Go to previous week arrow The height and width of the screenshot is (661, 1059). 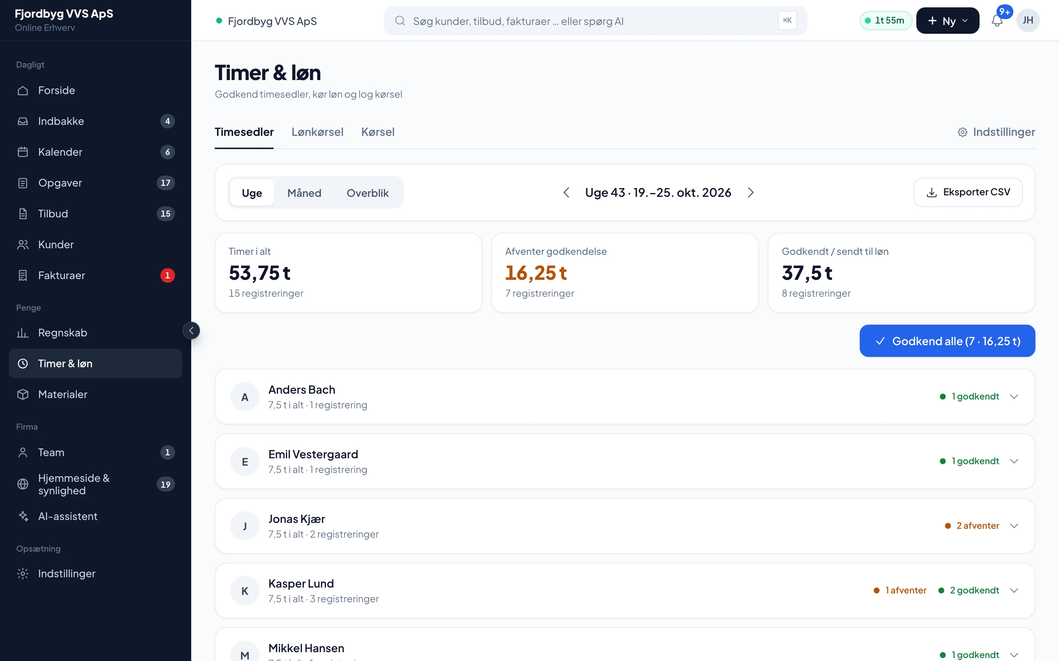(x=566, y=192)
